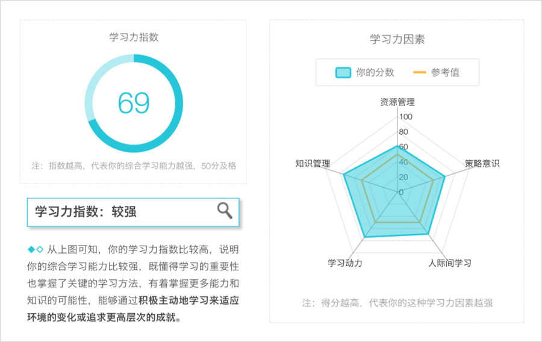Click the blue diamond bullet icons
542x342 pixels.
[36, 249]
